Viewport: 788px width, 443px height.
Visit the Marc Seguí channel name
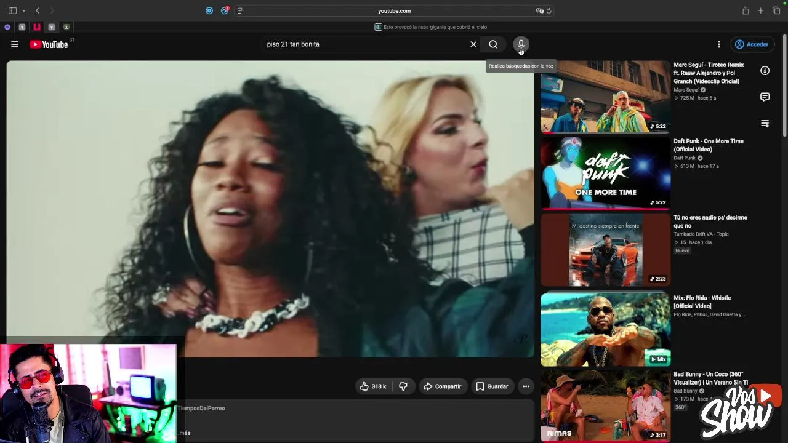click(x=686, y=90)
